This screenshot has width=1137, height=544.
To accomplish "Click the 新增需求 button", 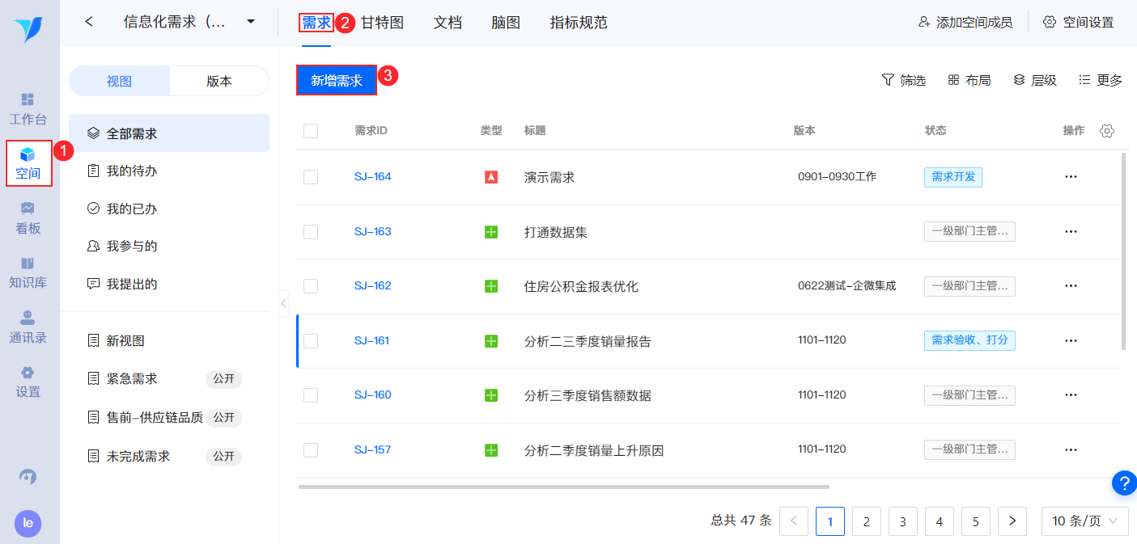I will 337,80.
